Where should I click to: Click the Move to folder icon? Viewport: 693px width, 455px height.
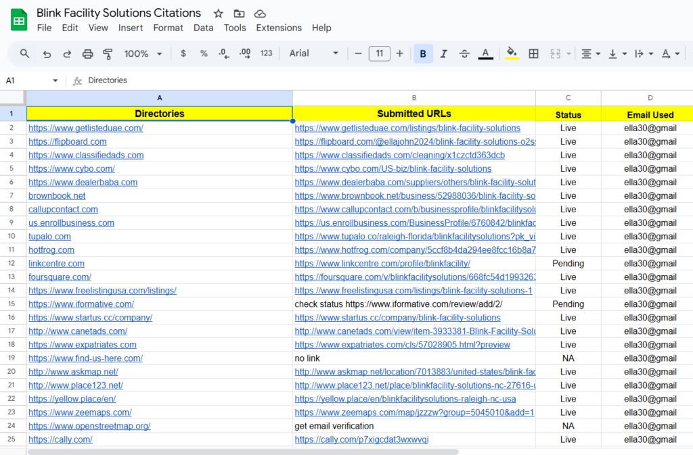coord(239,14)
